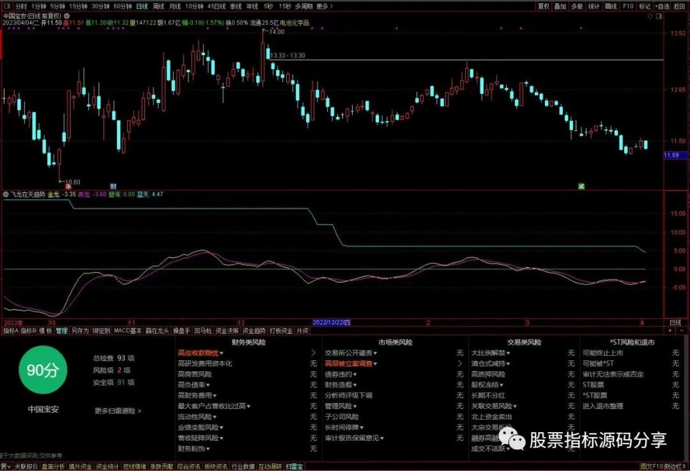Screen dimensions: 690x471
Task: Click 2022/12/22 date marker on timeline
Action: [331, 323]
